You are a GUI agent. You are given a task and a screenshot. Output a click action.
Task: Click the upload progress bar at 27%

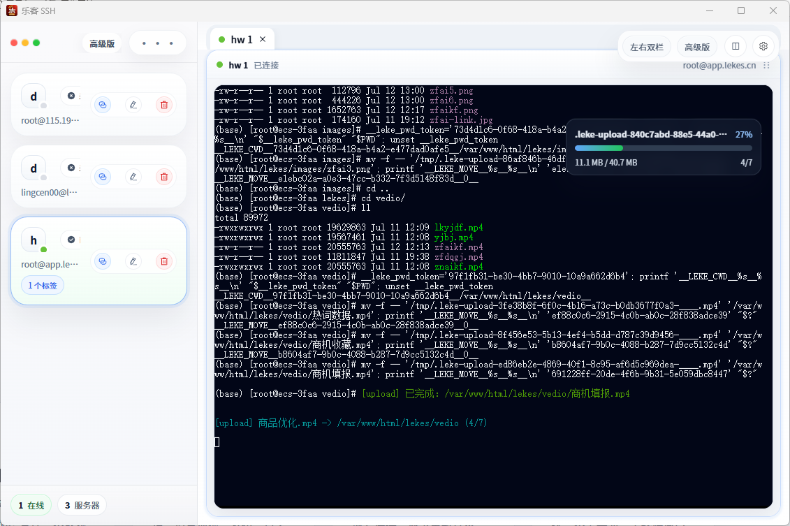click(663, 148)
